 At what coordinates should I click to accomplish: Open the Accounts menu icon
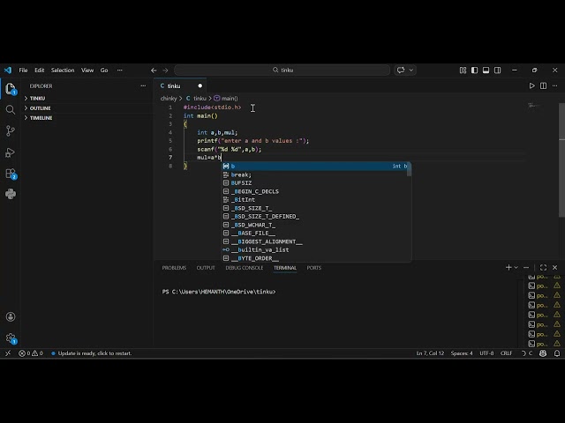point(11,316)
